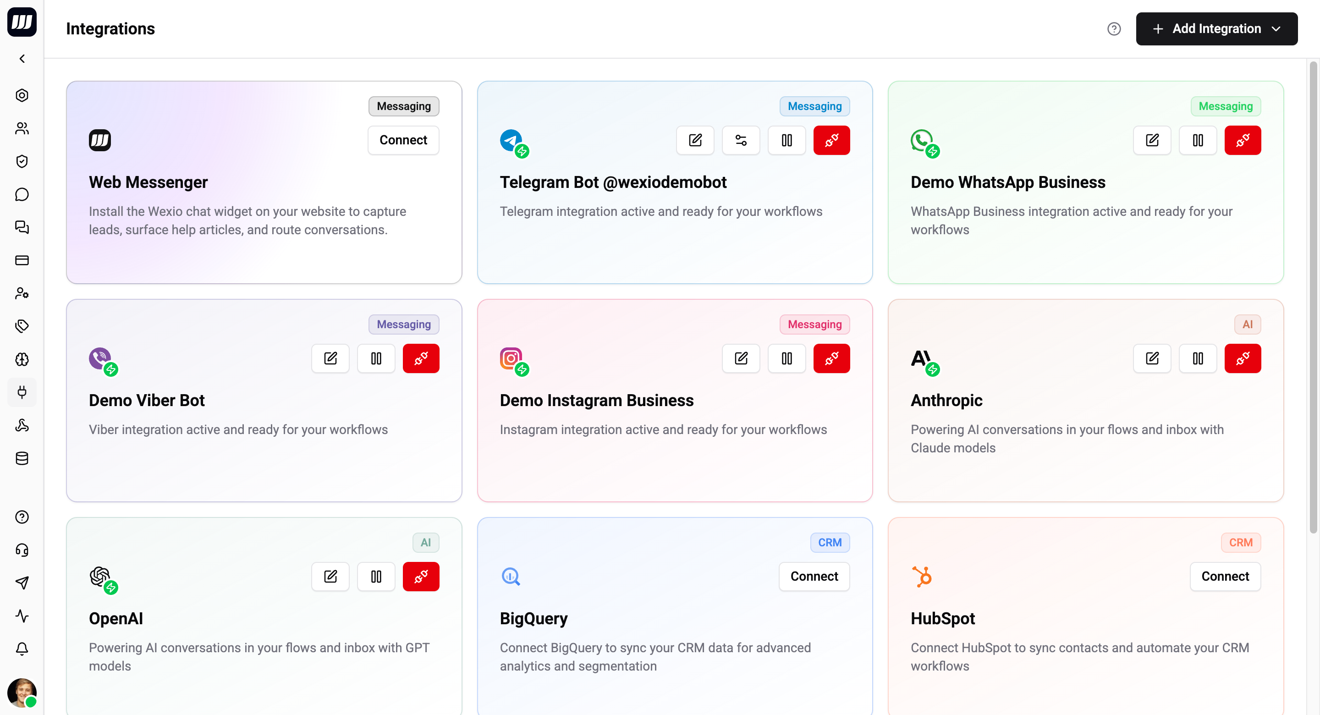
Task: Connect the BigQuery integration
Action: (814, 576)
